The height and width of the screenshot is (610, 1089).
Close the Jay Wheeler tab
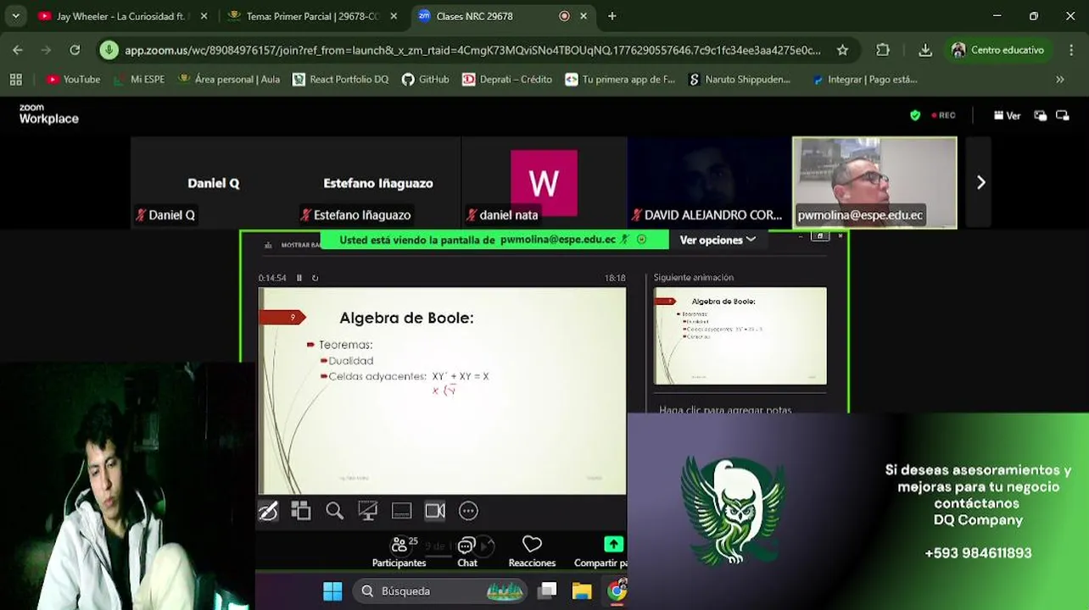pos(204,16)
